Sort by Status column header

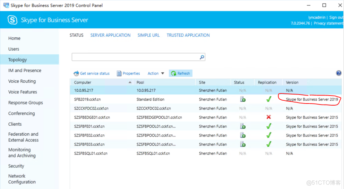[242, 82]
